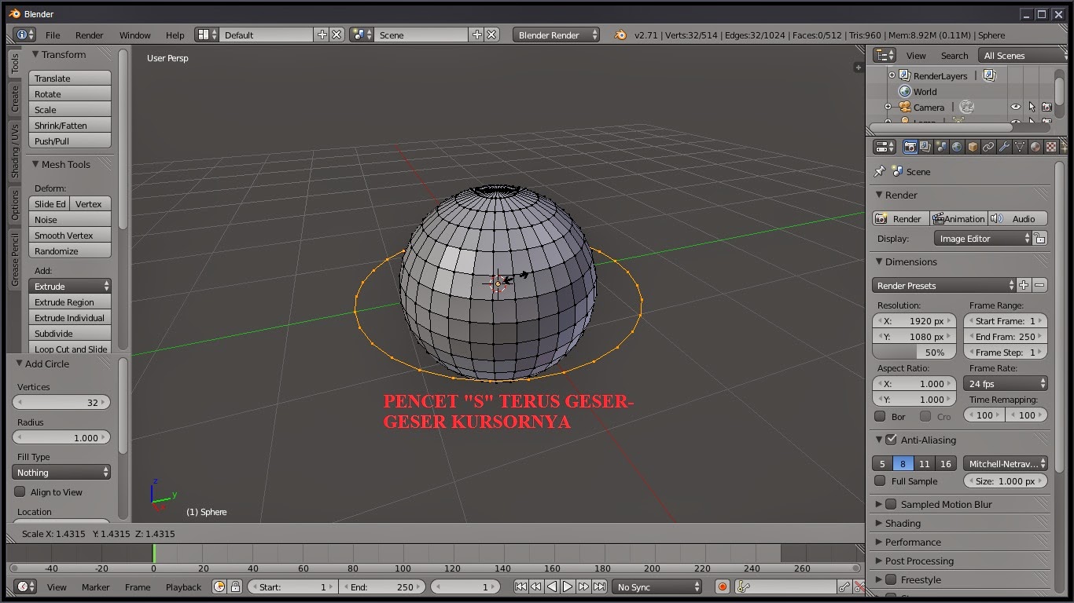Viewport: 1074px width, 603px height.
Task: Open the Blender Render engine dropdown
Action: 556,35
